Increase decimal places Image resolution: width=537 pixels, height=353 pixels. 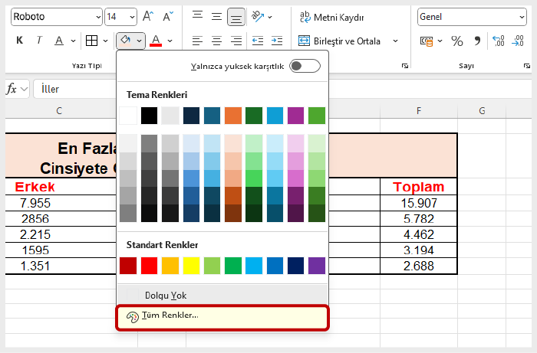(x=499, y=41)
